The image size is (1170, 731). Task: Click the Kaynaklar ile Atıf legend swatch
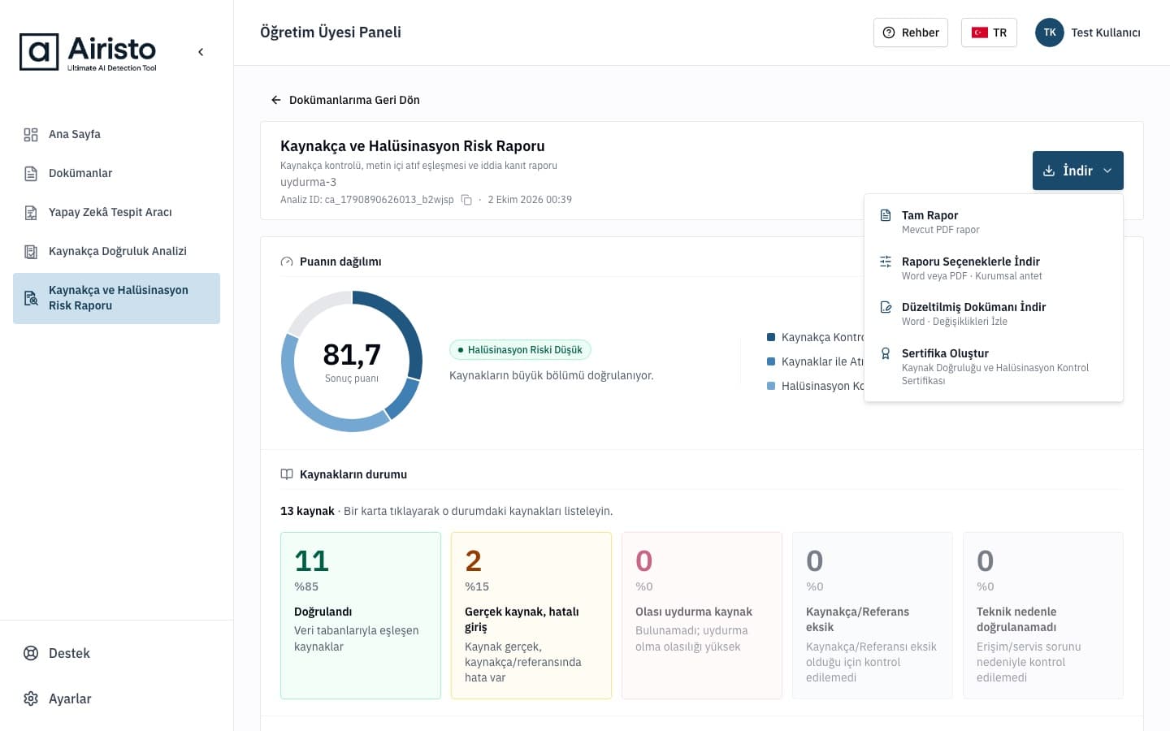point(771,361)
